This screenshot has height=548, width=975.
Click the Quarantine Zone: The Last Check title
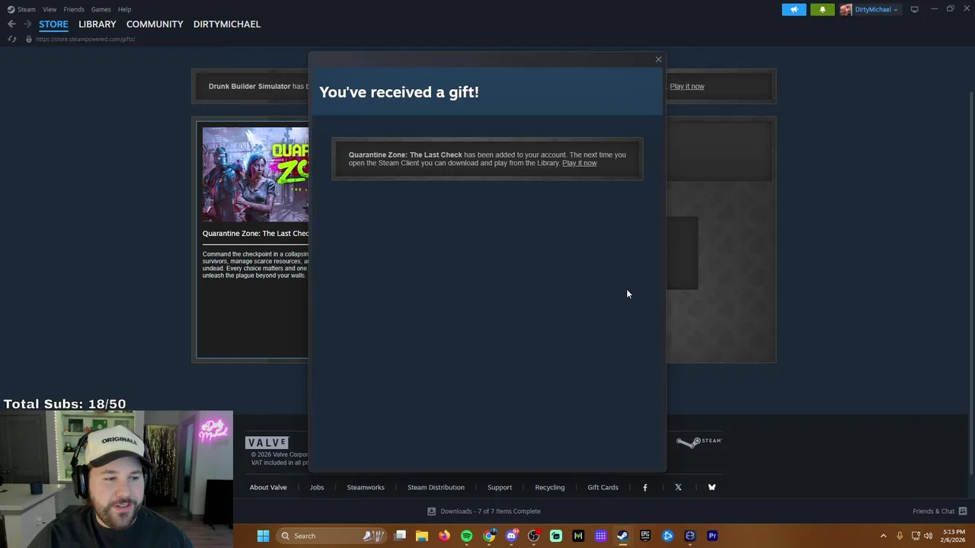(x=255, y=234)
